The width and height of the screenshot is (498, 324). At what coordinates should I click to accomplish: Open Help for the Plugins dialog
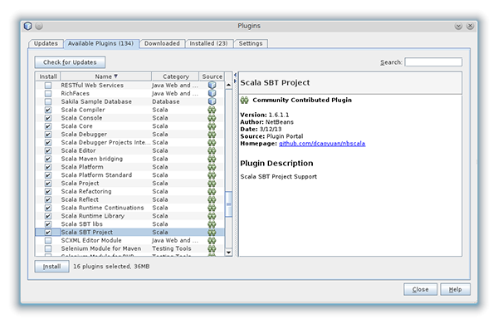tap(455, 290)
